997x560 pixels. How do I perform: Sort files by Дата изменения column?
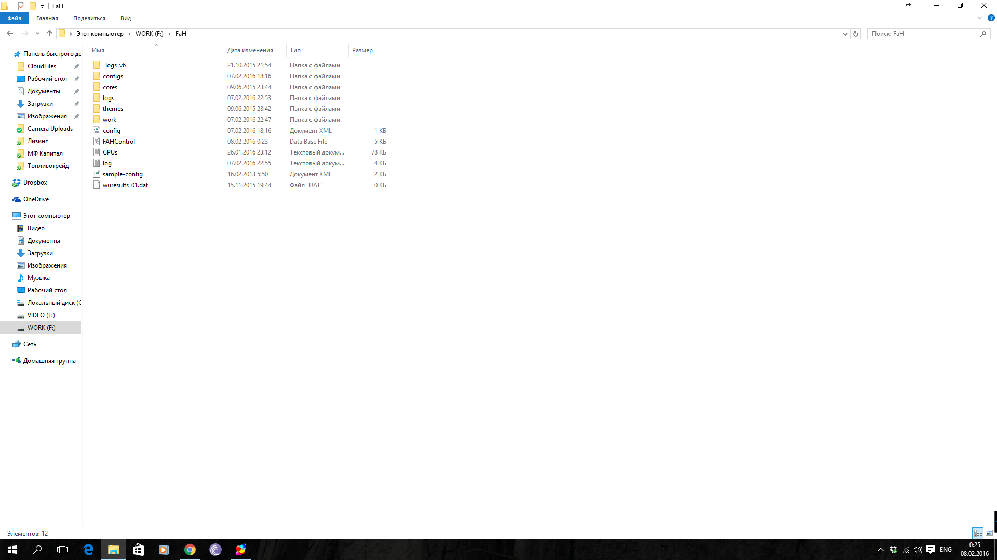click(250, 50)
